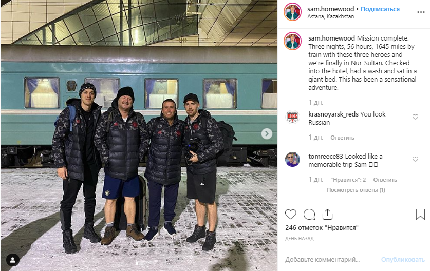Expand replies with Посмотреть ответы (1)

click(x=356, y=190)
